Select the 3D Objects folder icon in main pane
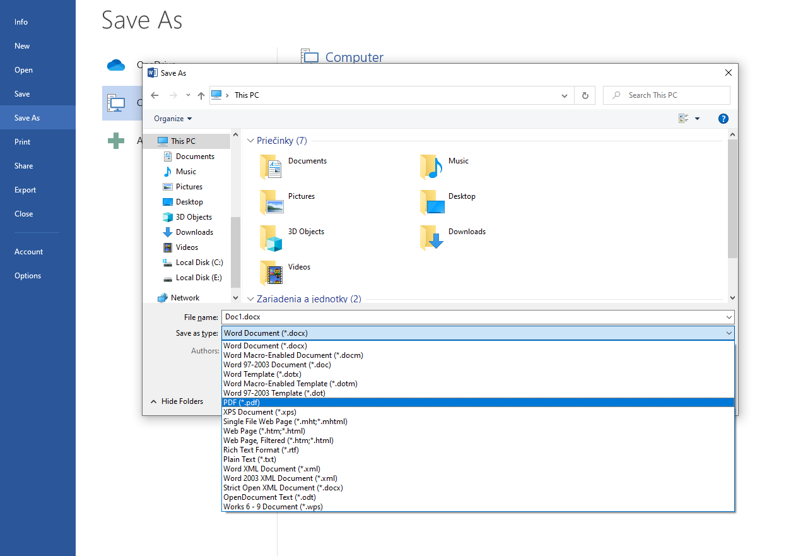 tap(271, 237)
